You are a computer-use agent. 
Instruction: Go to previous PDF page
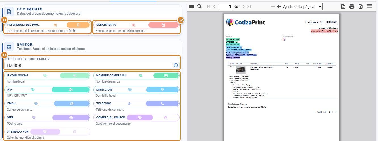214,6
